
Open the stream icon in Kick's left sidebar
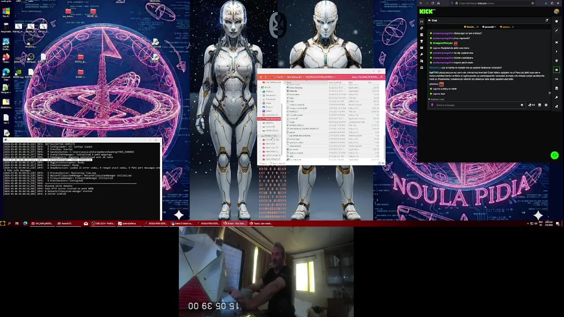click(422, 22)
